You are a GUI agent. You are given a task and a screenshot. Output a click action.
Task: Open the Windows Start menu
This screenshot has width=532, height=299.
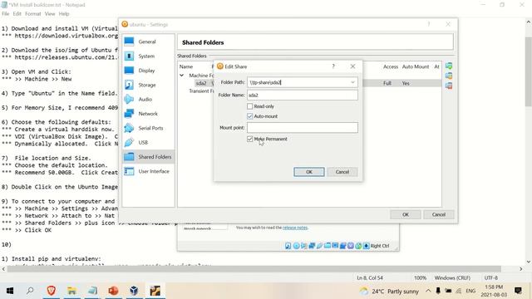10,291
